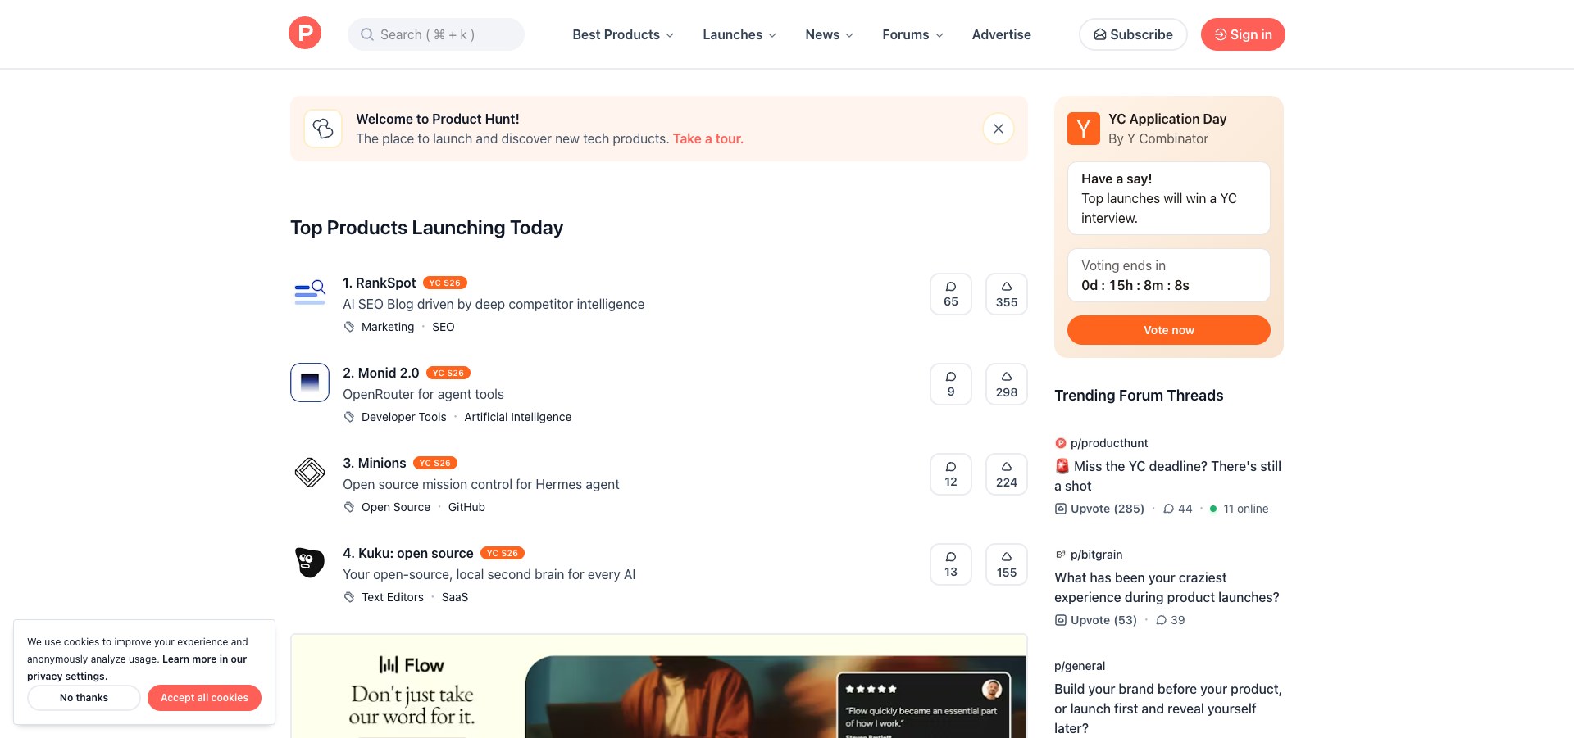Click Upvote (285) on the YC deadline thread

(1100, 509)
